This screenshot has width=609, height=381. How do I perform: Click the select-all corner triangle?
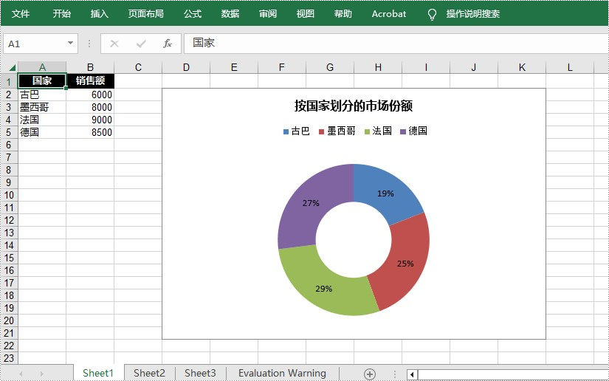[13, 68]
